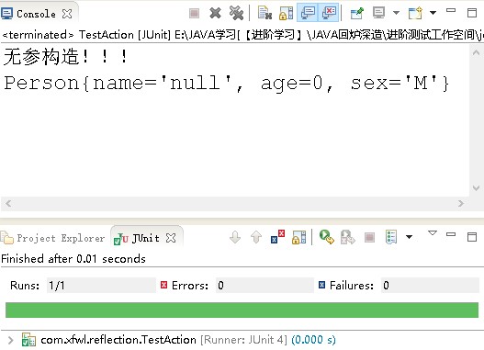Go to Previous Failure in JUnit
This screenshot has width=484, height=350.
[x=256, y=237]
